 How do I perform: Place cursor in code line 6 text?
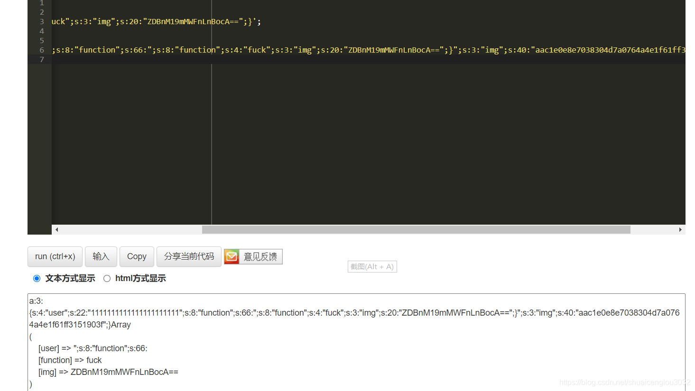369,50
